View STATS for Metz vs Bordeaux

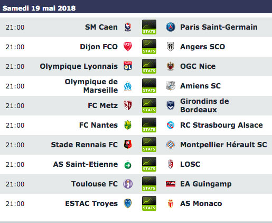(149, 105)
